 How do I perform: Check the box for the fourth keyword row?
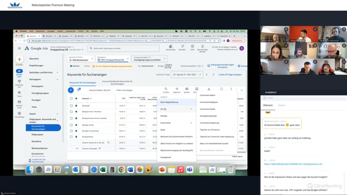click(x=71, y=125)
